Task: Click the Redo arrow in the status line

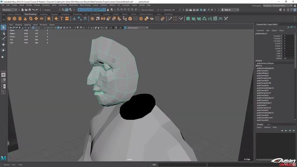Action: (37, 10)
